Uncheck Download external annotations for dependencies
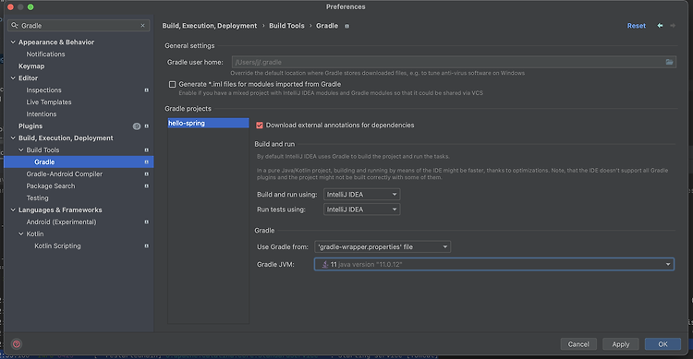693x359 pixels. coord(260,126)
